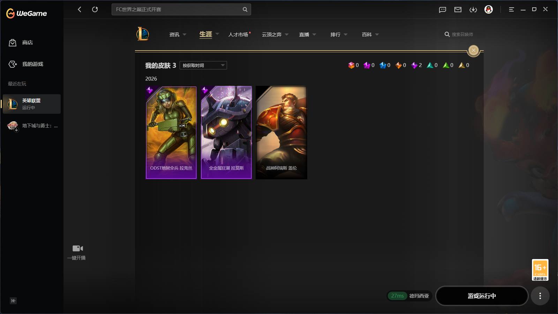Select 英雄联盟 in the recent games list
The width and height of the screenshot is (558, 314).
click(x=32, y=104)
